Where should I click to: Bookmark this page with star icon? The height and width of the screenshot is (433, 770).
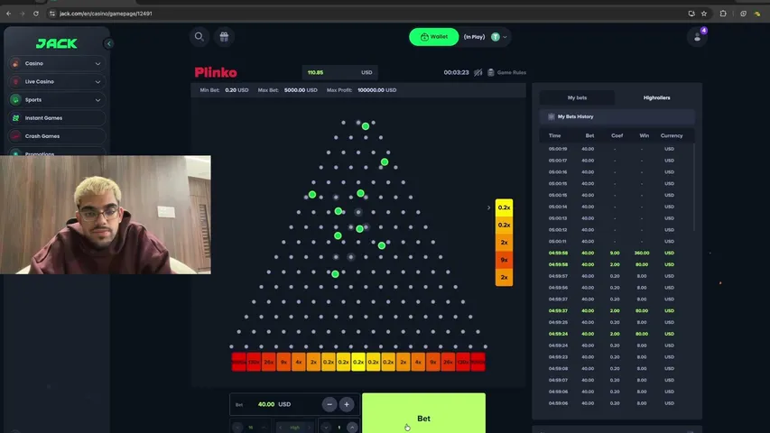click(704, 14)
